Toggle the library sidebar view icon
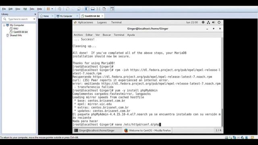This screenshot has width=258, height=145. [x=87, y=9]
